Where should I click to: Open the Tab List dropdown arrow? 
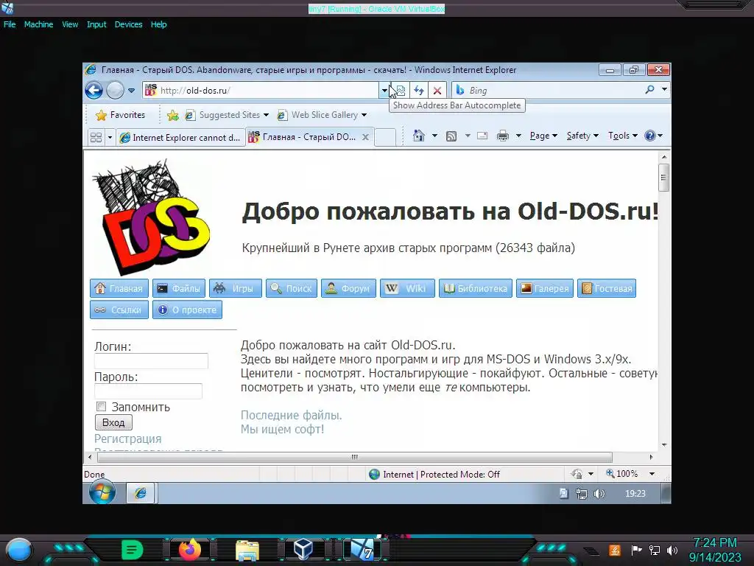(110, 137)
